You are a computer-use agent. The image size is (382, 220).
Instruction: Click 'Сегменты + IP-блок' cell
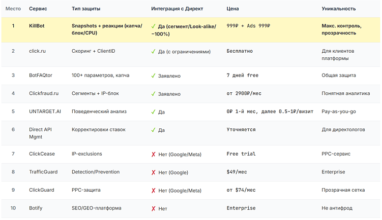95,93
